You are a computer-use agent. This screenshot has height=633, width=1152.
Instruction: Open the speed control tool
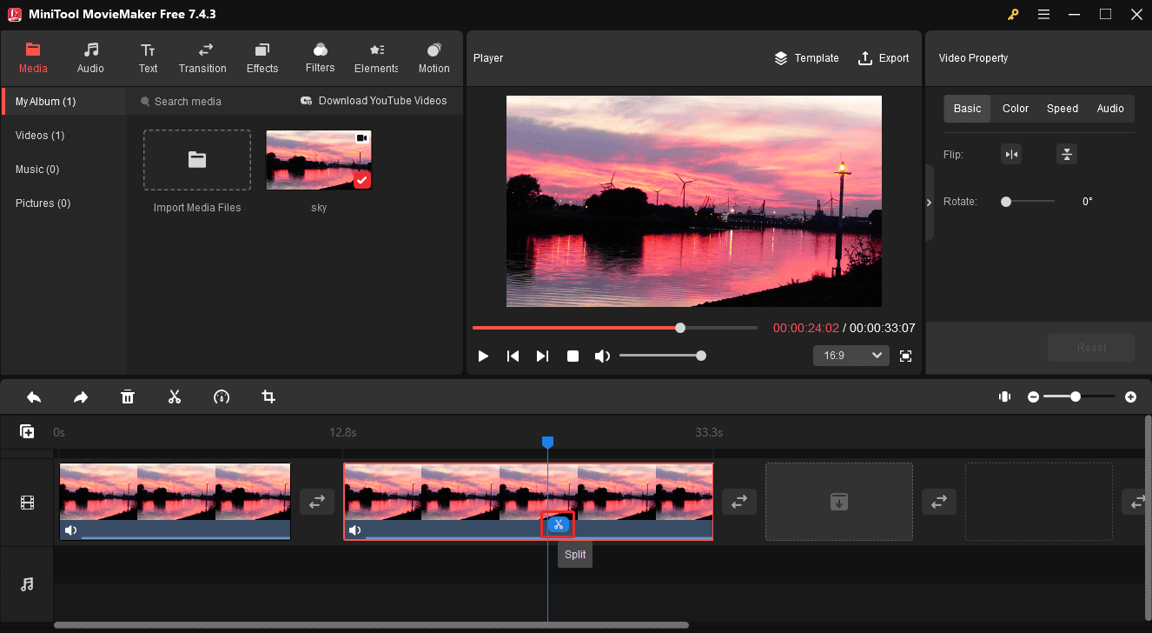click(222, 397)
